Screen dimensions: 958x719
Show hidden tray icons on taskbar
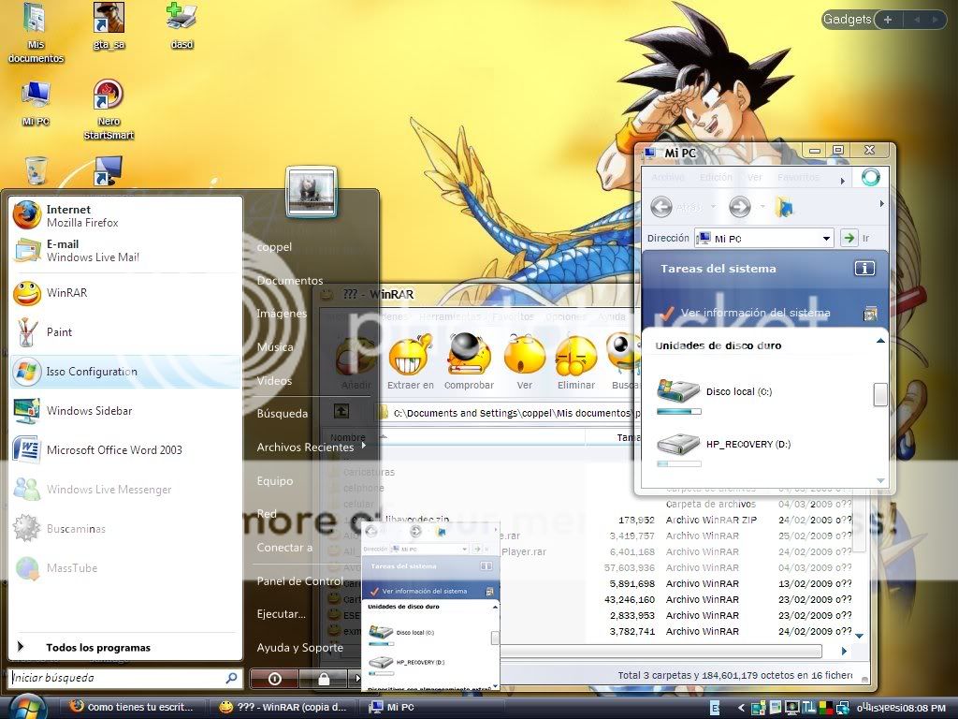point(741,708)
